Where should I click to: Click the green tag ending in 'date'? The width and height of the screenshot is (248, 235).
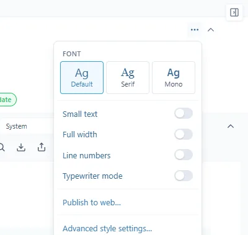[7, 100]
